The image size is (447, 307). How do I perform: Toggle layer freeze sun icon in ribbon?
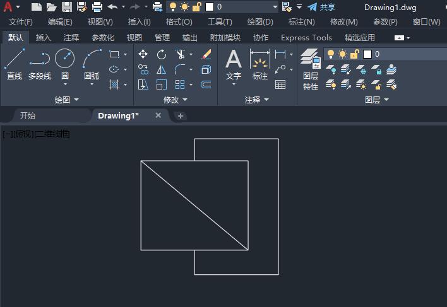[343, 54]
